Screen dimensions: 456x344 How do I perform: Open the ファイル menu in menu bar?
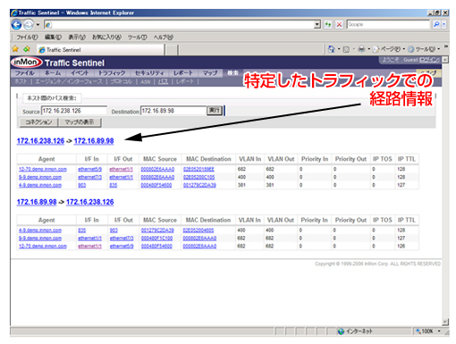pos(27,38)
